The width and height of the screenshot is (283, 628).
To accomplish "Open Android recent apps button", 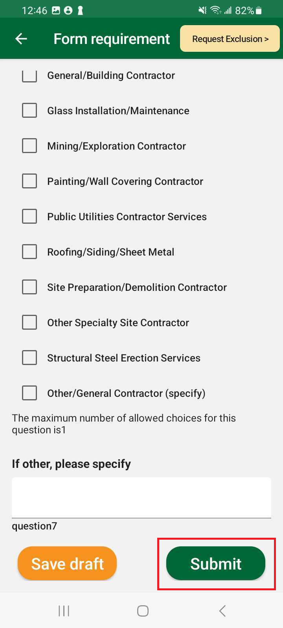I will (x=64, y=611).
